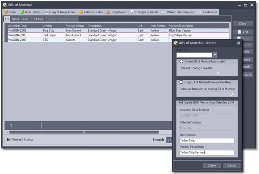Switch to the Detail tab

(x=15, y=19)
